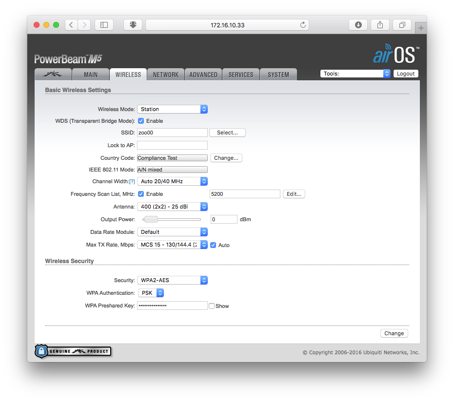Viewport: 454px width, 401px height.
Task: Click the Lock to AP input field
Action: (172, 145)
